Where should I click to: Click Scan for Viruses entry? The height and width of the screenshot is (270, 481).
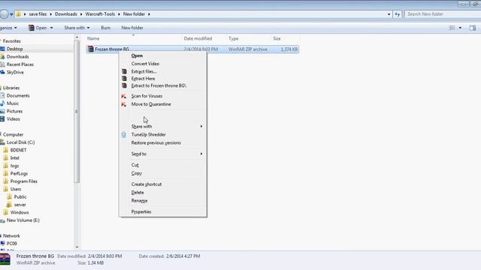coord(147,96)
